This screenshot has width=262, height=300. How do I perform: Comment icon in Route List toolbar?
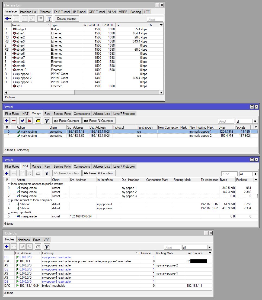[38, 247]
